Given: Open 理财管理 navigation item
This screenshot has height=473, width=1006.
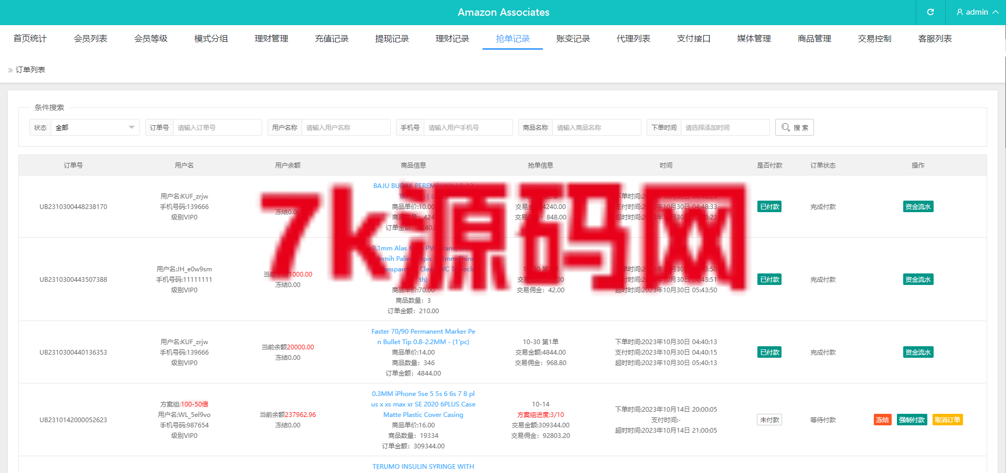Looking at the screenshot, I should pos(272,38).
